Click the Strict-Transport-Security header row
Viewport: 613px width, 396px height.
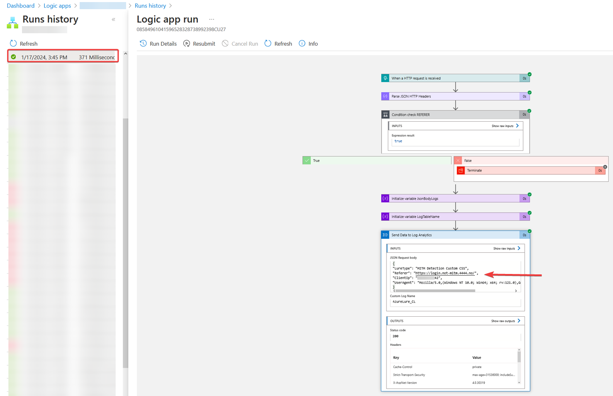pyautogui.click(x=454, y=375)
